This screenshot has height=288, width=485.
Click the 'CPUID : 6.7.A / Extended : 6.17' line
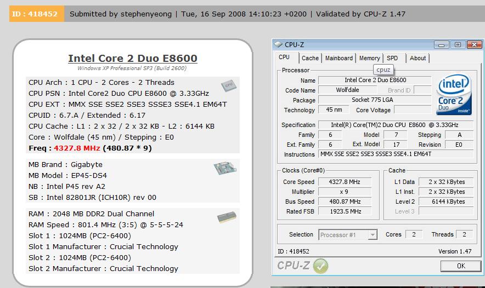(x=87, y=116)
